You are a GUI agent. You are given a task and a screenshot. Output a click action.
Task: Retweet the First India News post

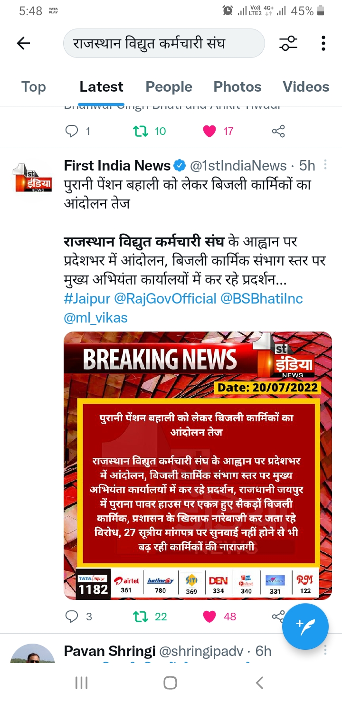(x=149, y=617)
